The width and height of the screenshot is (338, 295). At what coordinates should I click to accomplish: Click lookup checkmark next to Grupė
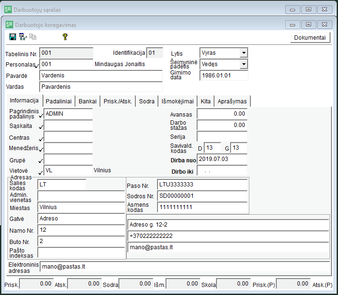coord(41,161)
